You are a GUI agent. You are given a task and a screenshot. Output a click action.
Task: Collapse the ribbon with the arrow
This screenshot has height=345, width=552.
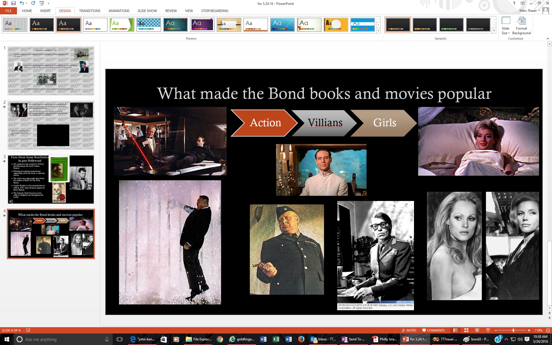pos(547,39)
